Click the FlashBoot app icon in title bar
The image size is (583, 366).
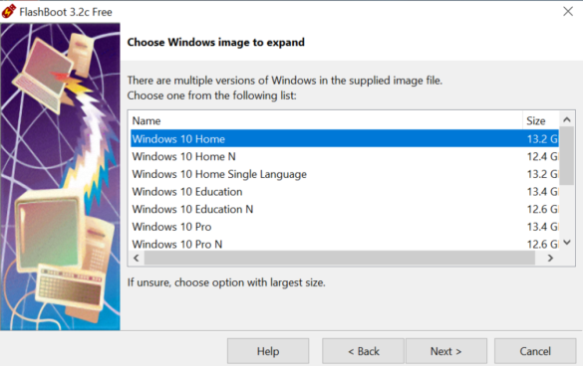[x=9, y=12]
